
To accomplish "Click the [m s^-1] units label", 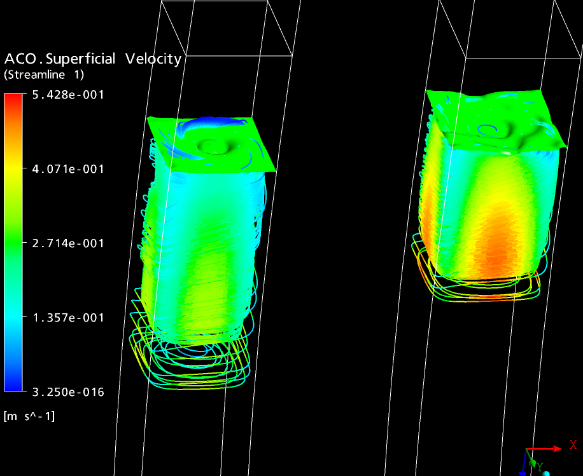I will (x=30, y=416).
